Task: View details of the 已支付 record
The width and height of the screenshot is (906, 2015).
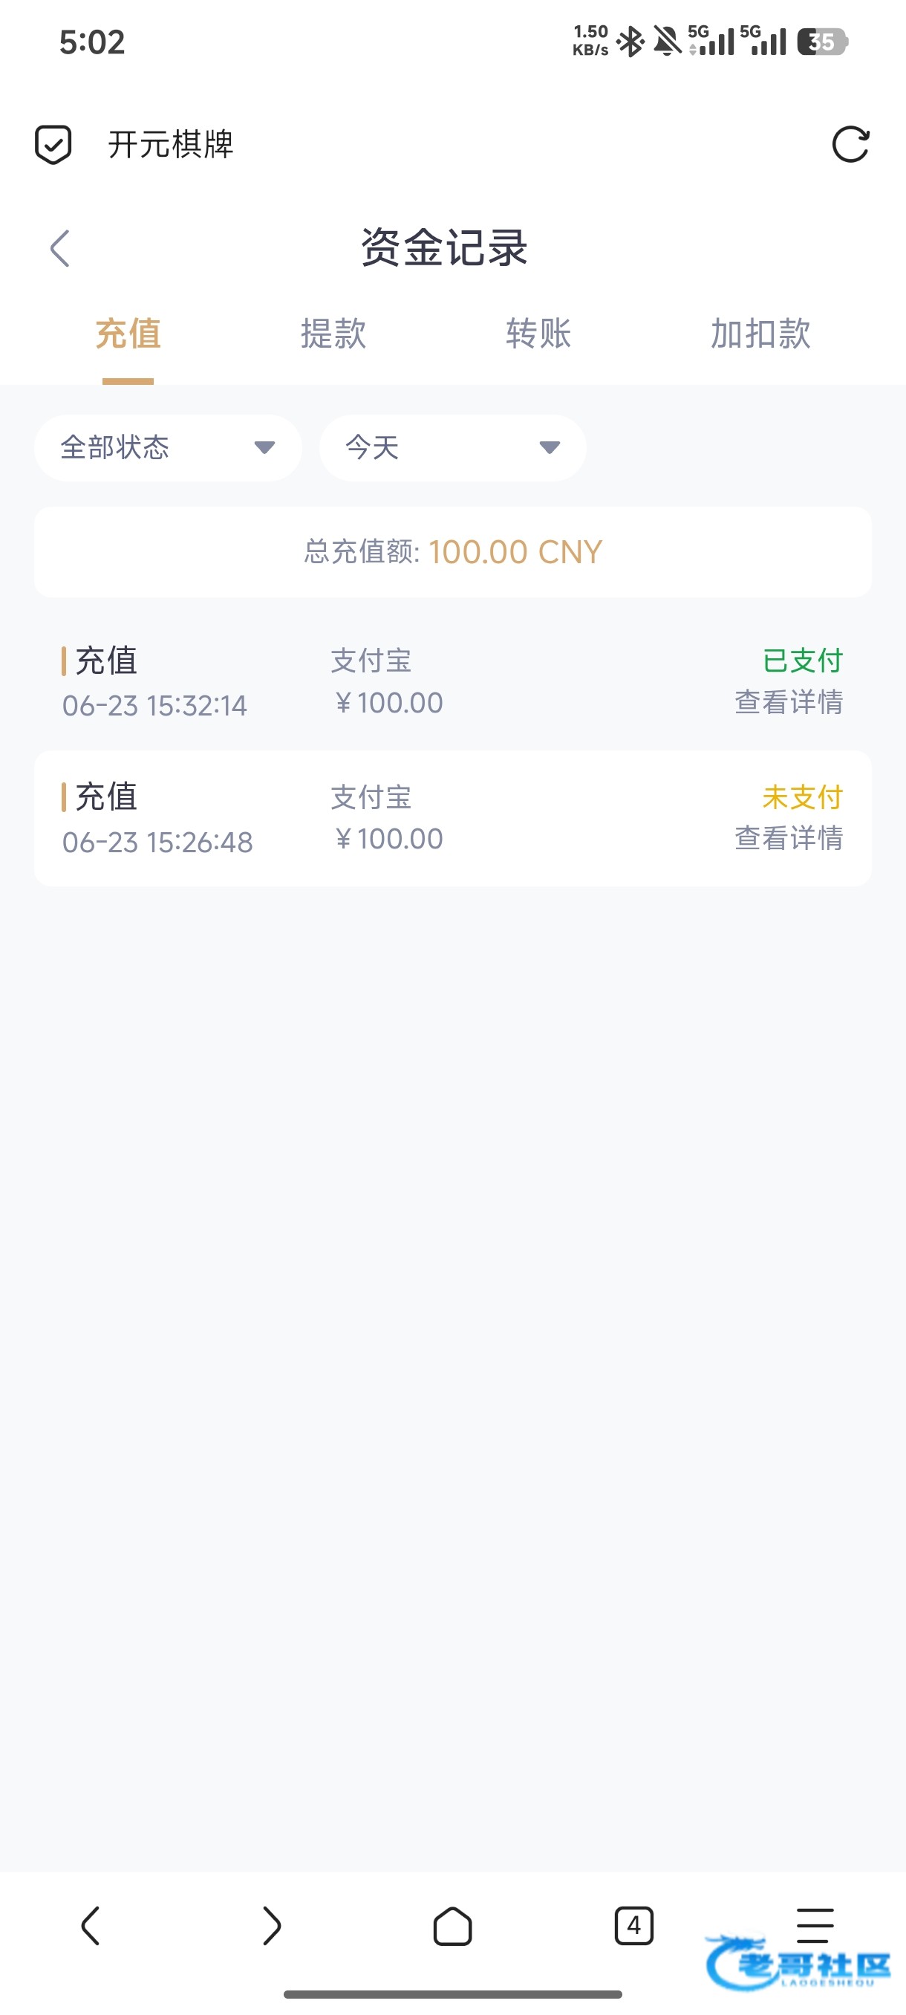Action: [789, 702]
